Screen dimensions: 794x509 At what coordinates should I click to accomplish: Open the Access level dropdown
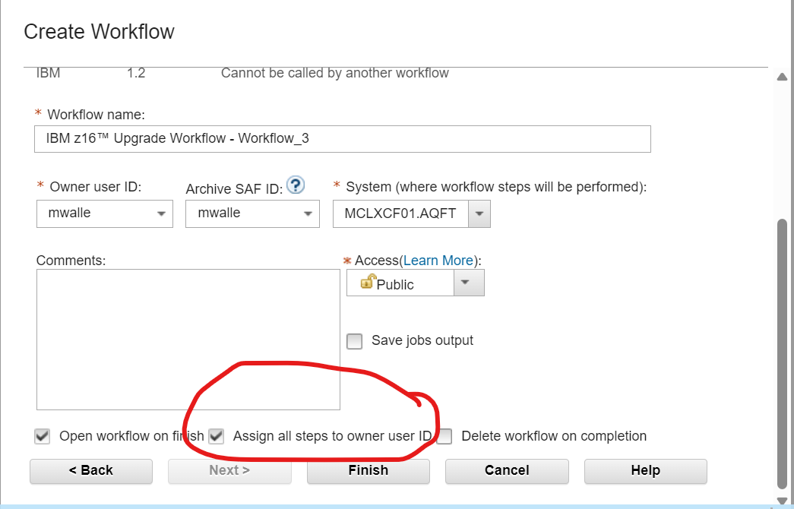(470, 282)
